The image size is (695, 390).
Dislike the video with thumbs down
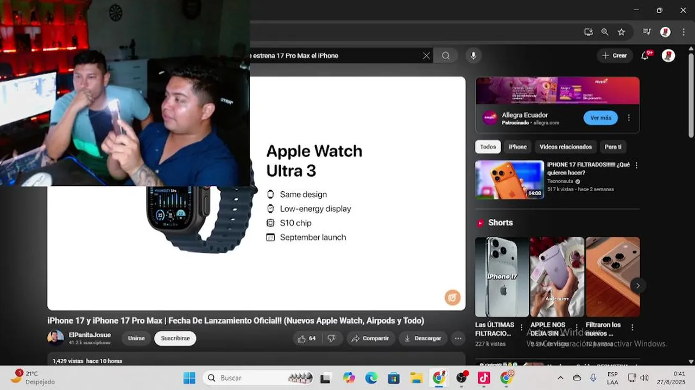click(331, 338)
